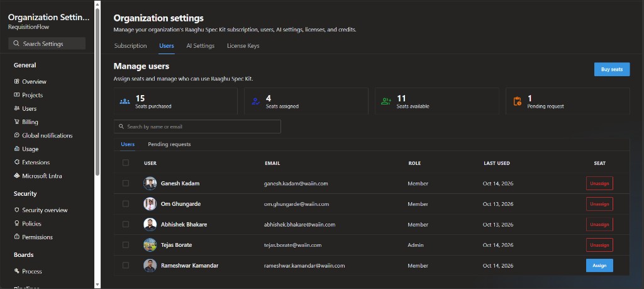
Task: Click the Microsoft Entra icon
Action: (17, 176)
